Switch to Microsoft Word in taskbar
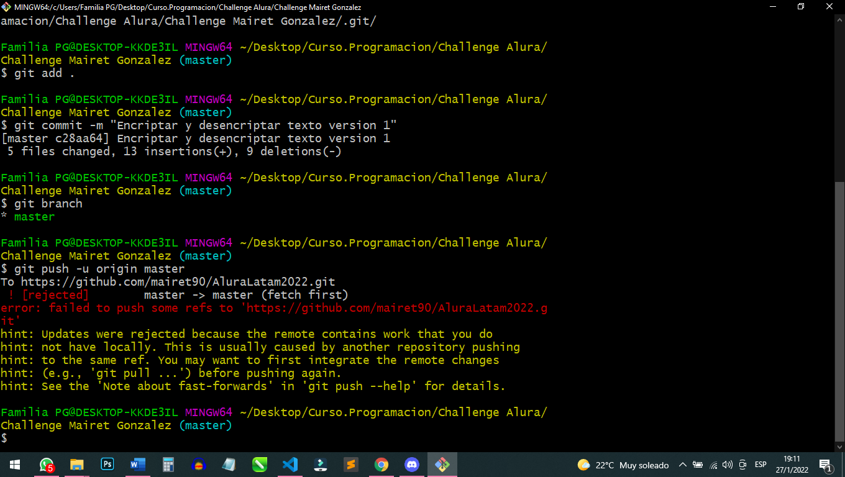The image size is (845, 477). click(137, 465)
